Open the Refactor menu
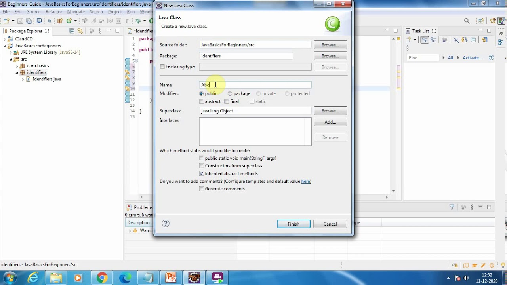 tap(54, 12)
